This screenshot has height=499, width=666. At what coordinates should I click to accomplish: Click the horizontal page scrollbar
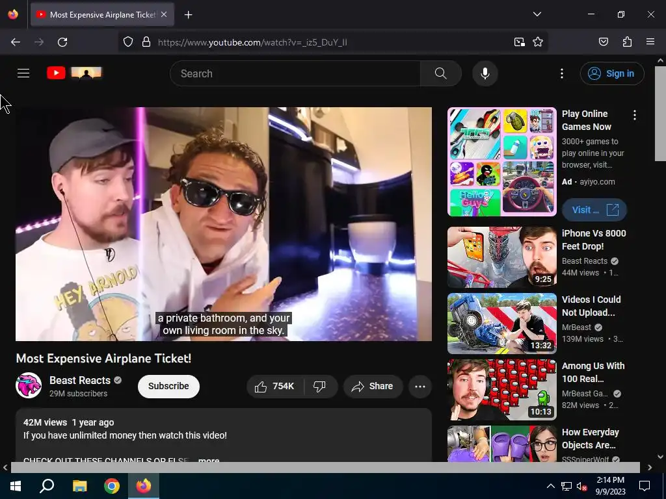[x=325, y=467]
